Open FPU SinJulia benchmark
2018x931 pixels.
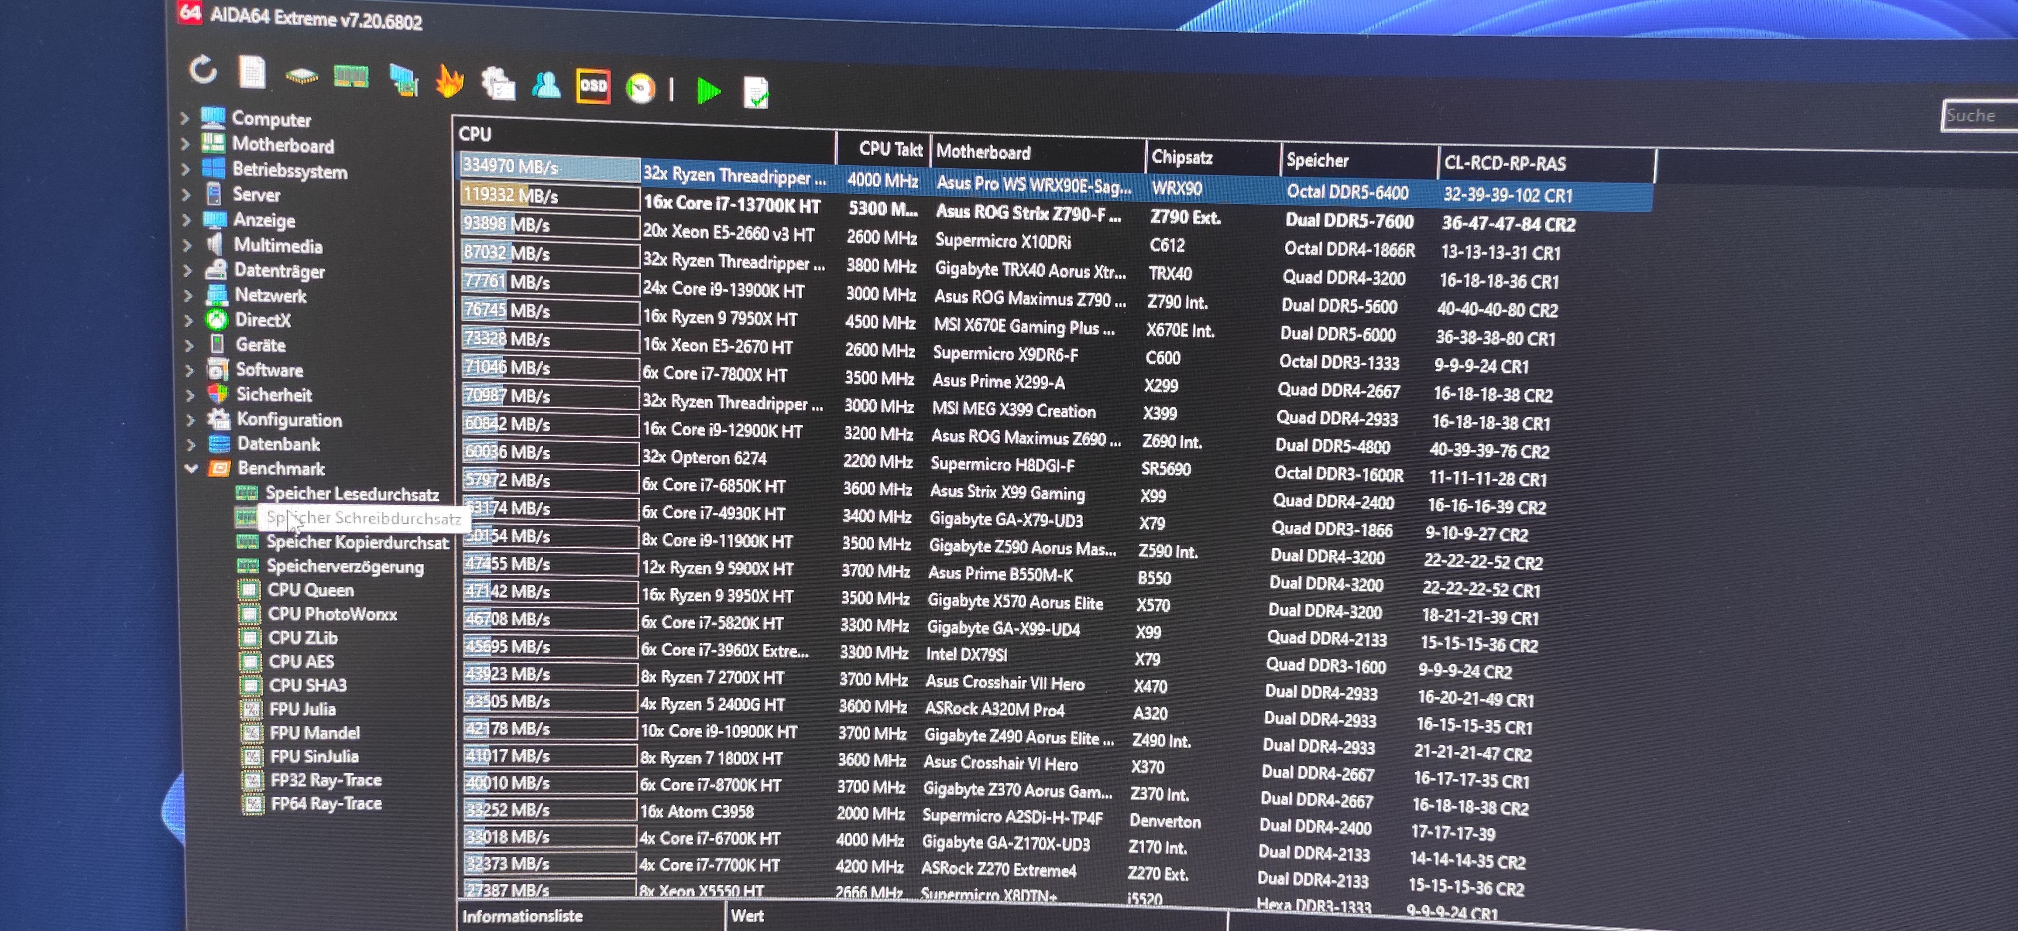[314, 756]
